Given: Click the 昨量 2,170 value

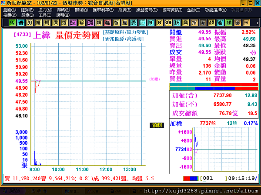Looking at the screenshot, I should tap(204, 73).
